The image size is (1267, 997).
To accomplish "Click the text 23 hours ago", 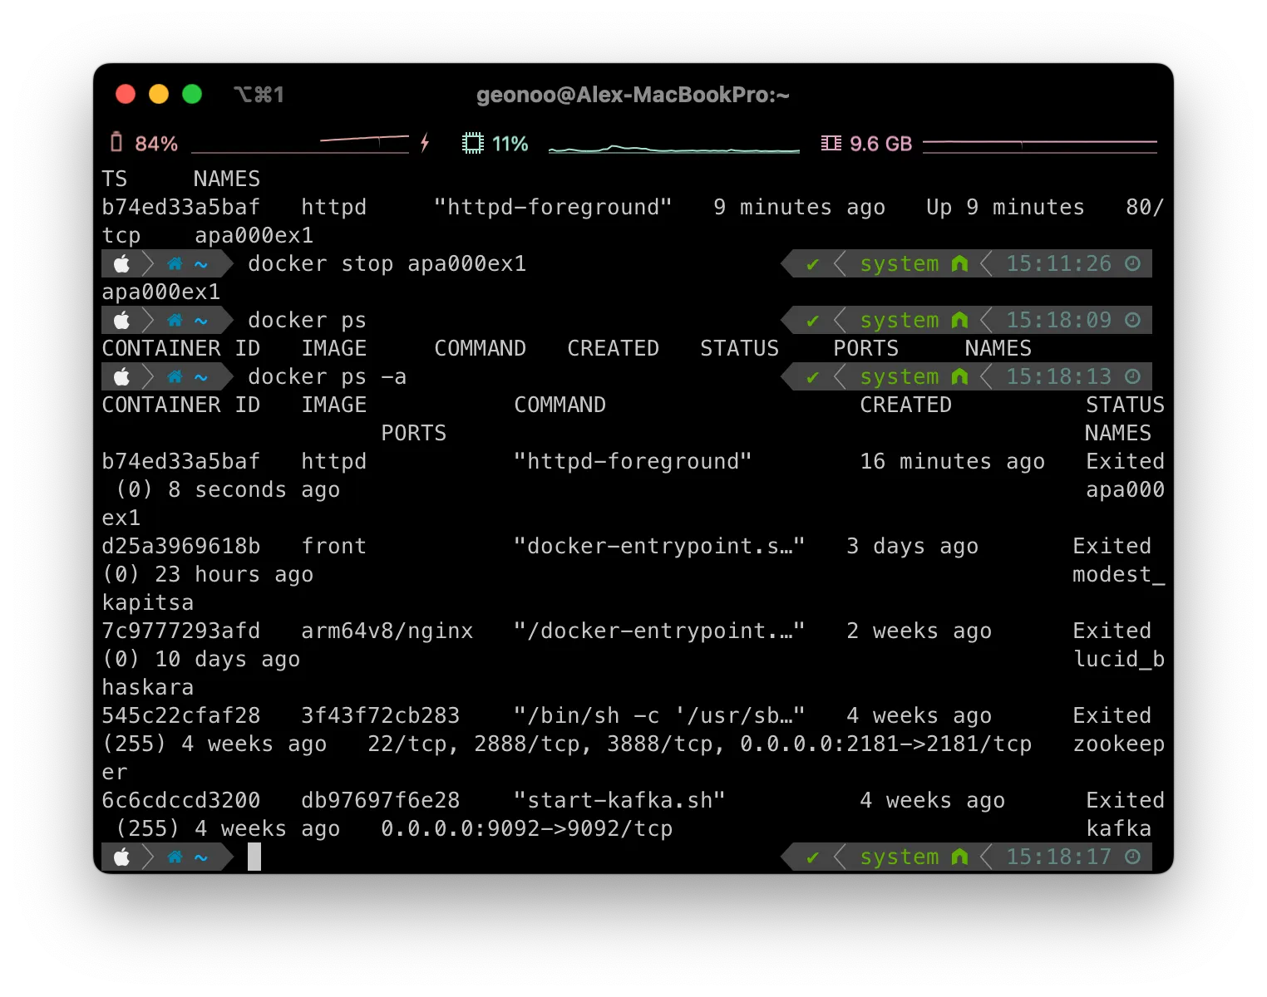I will pos(234,575).
